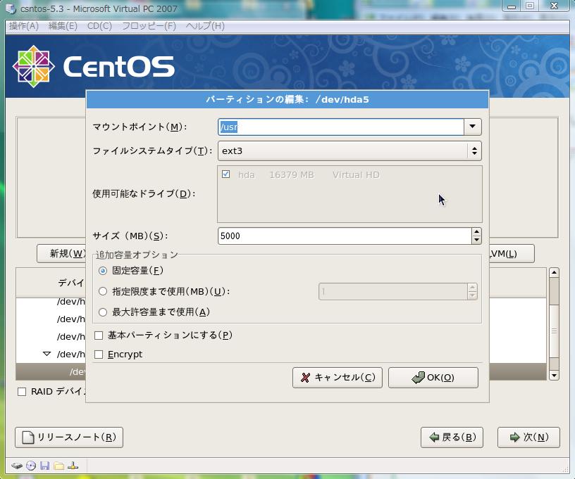Click the hard disk status icon
575x479 pixels.
tap(17, 466)
